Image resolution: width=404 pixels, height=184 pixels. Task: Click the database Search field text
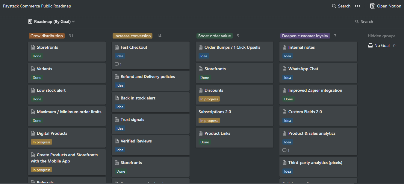click(367, 22)
